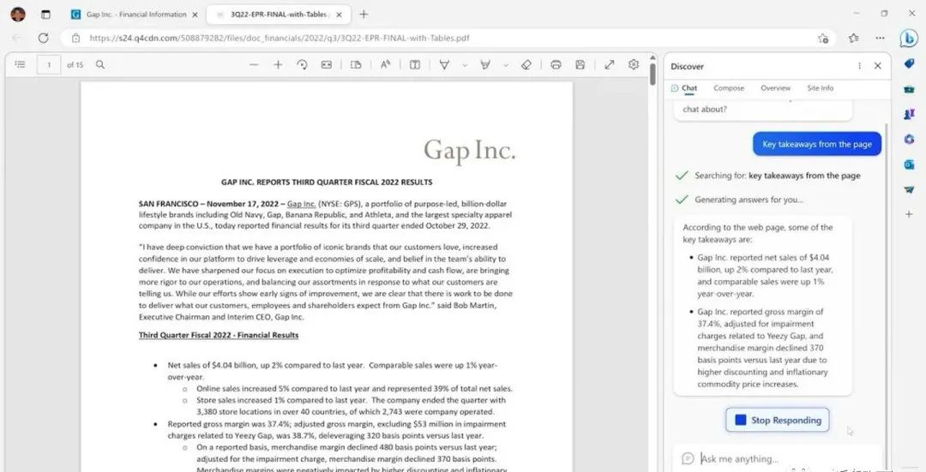Print the PDF document
The width and height of the screenshot is (926, 472).
(x=556, y=65)
